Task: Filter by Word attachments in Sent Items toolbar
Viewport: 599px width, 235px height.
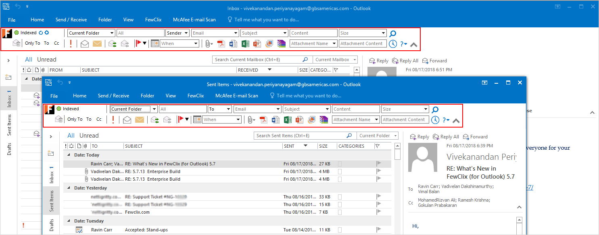Action: [276, 120]
